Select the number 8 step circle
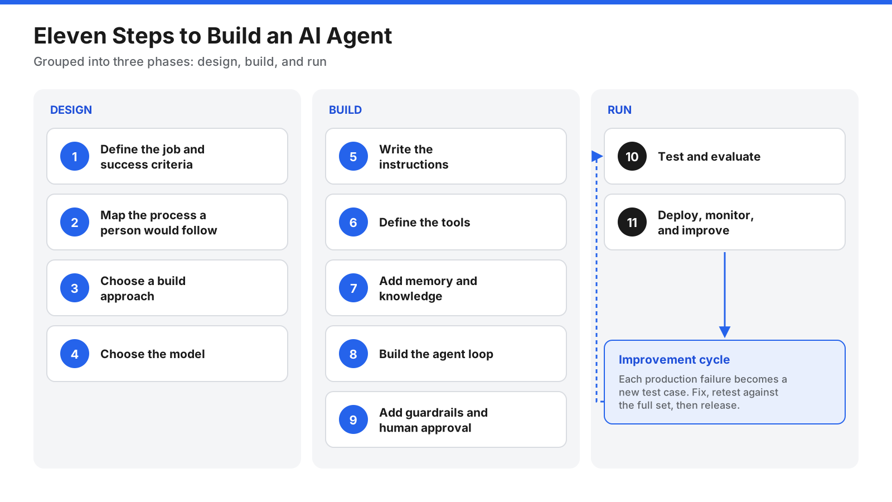 [353, 354]
